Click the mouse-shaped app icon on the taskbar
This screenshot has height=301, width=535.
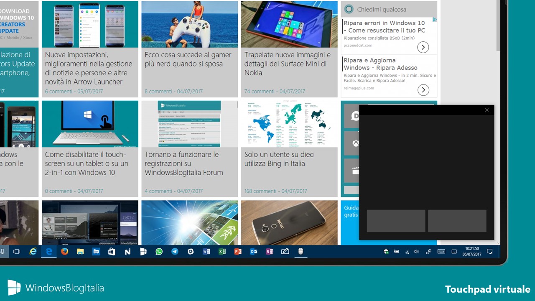coord(301,252)
